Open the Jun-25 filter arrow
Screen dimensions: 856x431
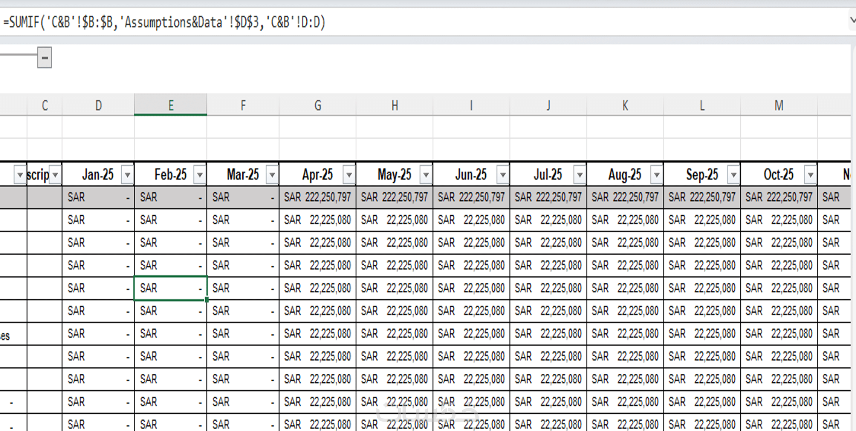click(x=503, y=175)
